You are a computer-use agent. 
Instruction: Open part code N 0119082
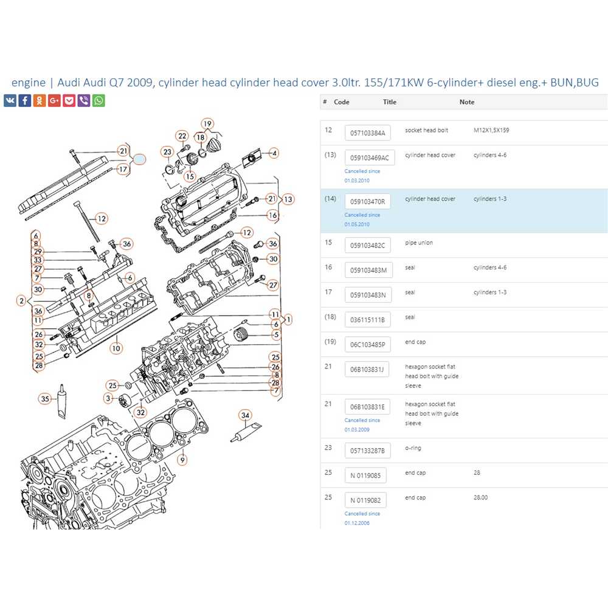click(365, 500)
